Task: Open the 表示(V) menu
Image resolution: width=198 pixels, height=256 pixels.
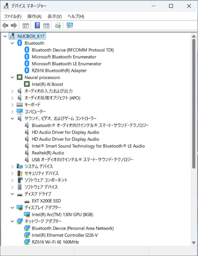Action: [54, 16]
